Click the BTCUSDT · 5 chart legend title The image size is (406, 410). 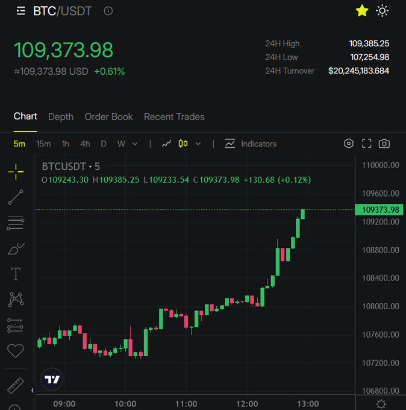[x=71, y=166]
